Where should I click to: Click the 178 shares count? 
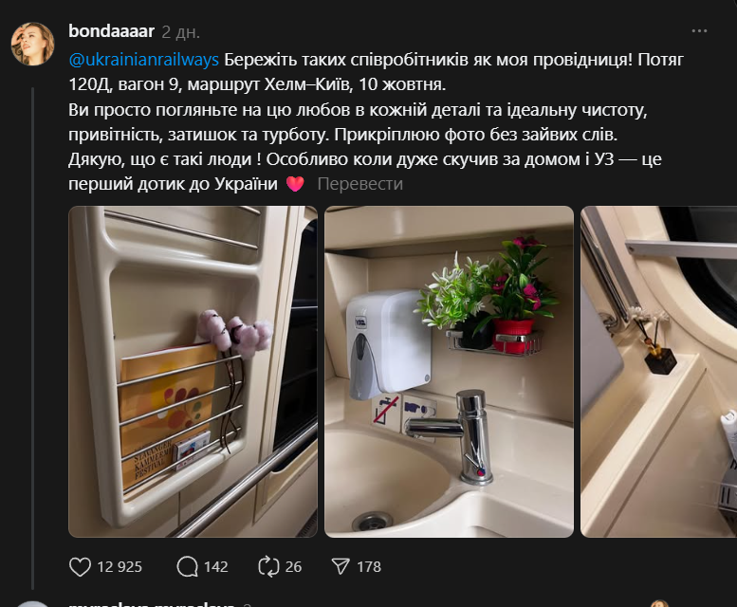coord(368,567)
